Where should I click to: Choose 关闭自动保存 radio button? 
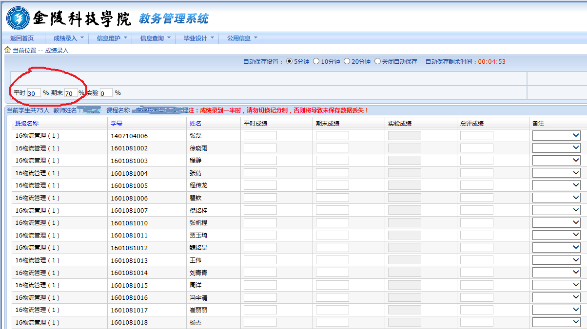coord(377,62)
